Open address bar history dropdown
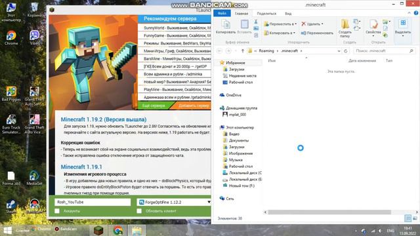The width and height of the screenshot is (420, 236). pyautogui.click(x=339, y=51)
